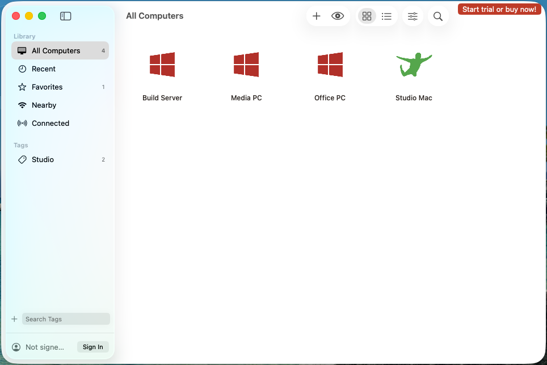
Task: Open Recent in the sidebar
Action: click(x=60, y=69)
